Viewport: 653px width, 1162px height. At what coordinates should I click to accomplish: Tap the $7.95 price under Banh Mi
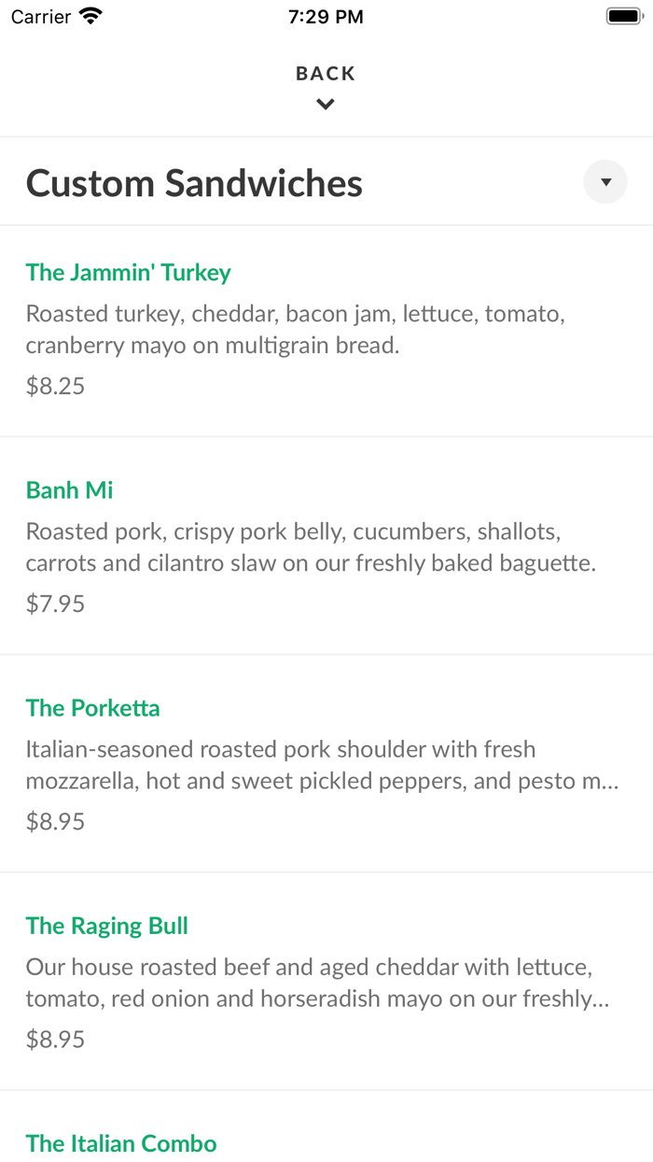coord(55,603)
